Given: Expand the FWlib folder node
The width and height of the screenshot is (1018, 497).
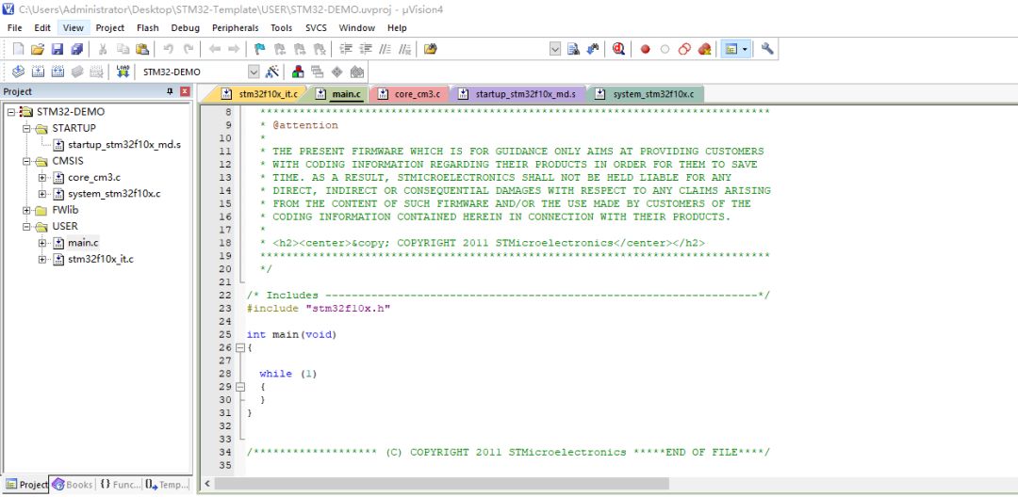Looking at the screenshot, I should coord(26,210).
